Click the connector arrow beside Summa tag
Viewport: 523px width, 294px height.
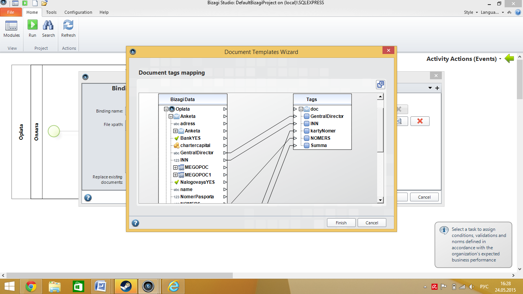(x=295, y=145)
